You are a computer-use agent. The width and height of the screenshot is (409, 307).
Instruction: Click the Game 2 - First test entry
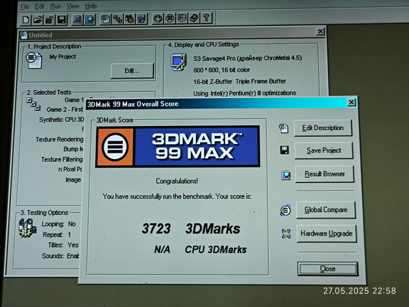pos(65,109)
